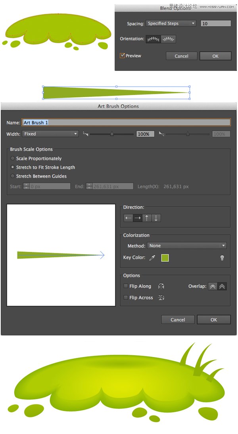Click the specified steps value field
Image resolution: width=238 pixels, height=434 pixels.
coord(215,23)
